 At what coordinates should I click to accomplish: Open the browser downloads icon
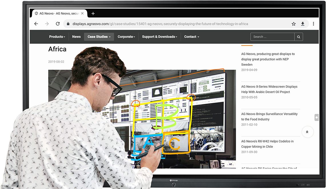303,24
